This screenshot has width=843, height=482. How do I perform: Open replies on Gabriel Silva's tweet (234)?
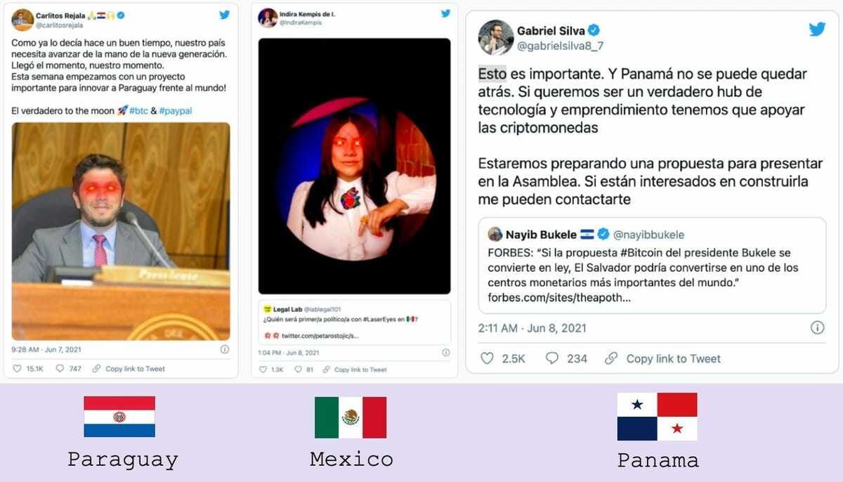(566, 358)
